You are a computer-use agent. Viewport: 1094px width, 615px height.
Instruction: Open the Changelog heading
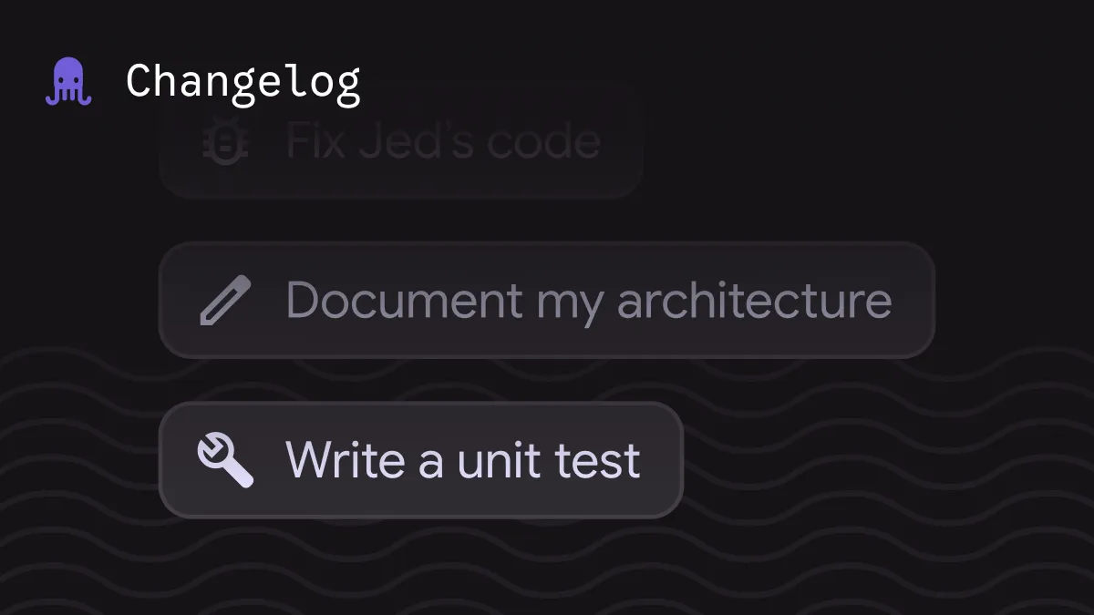[243, 82]
